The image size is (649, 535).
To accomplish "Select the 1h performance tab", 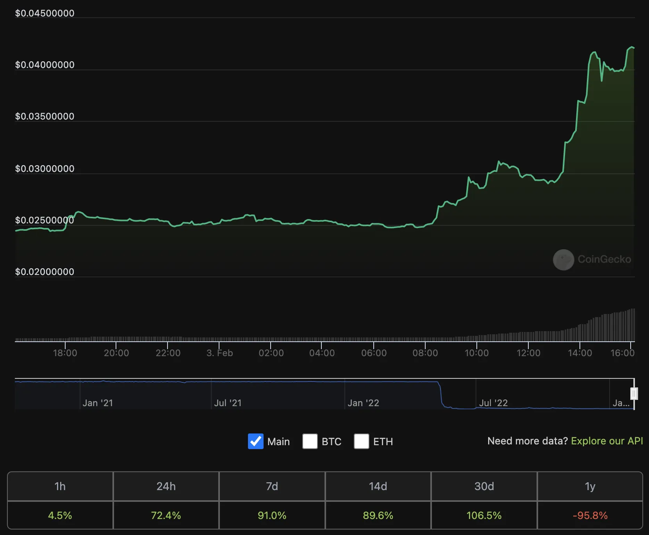I will (60, 486).
